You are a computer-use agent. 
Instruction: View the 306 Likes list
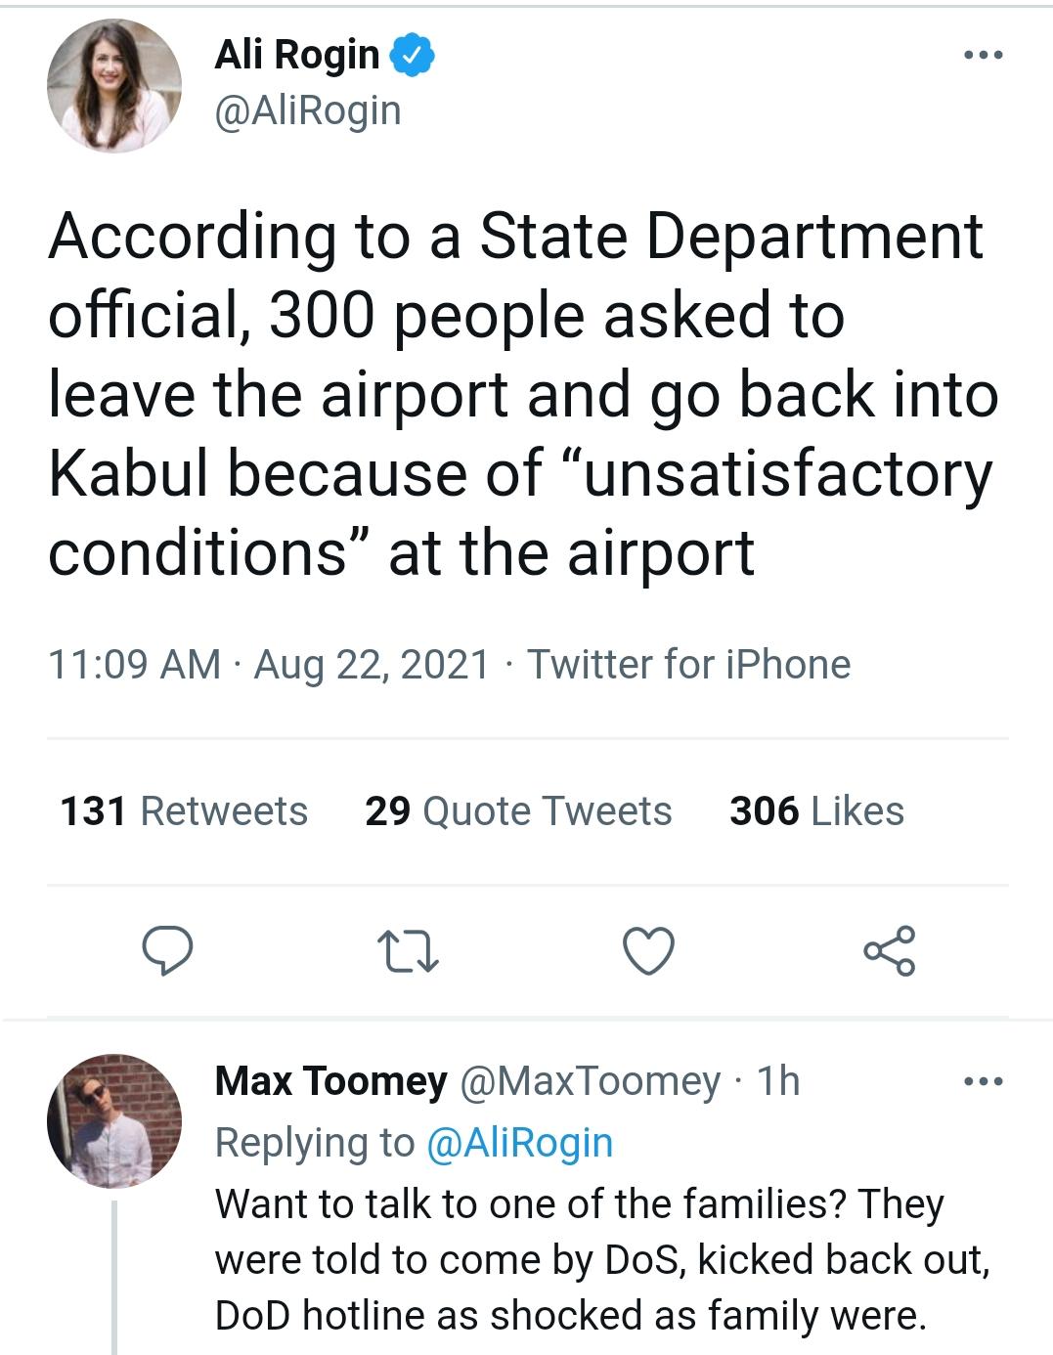(816, 811)
